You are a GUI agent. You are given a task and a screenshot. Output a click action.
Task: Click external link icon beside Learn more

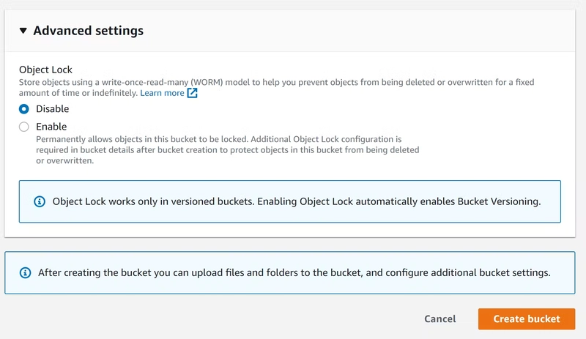click(x=192, y=93)
